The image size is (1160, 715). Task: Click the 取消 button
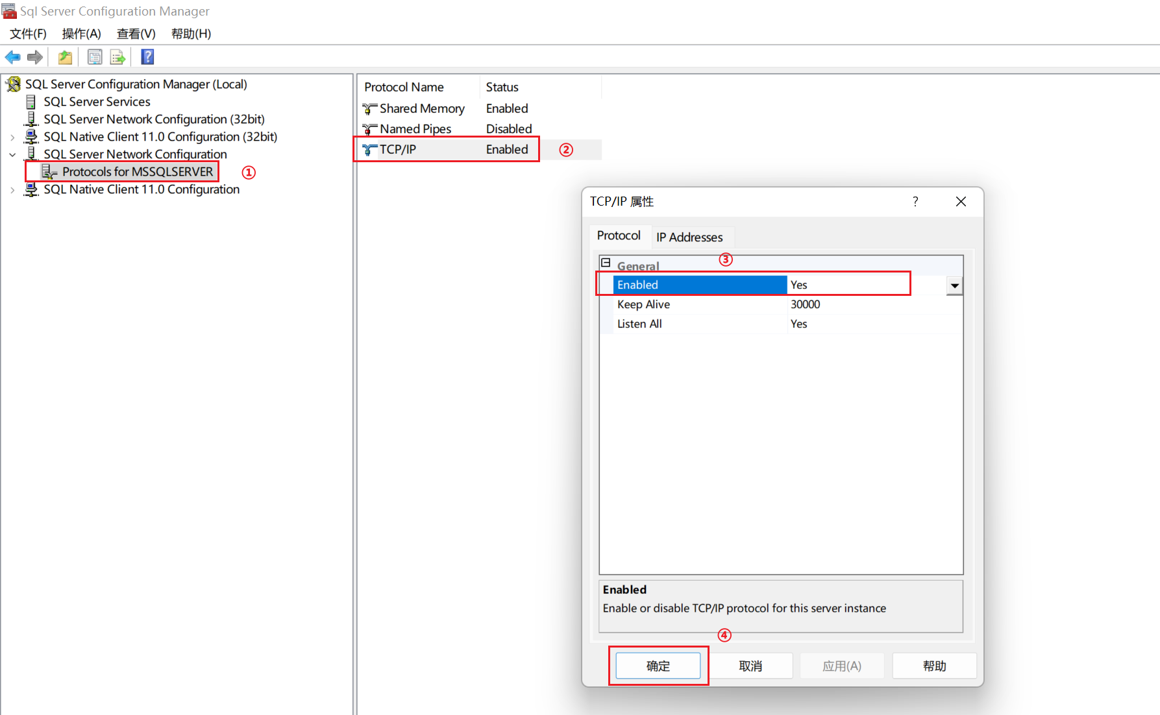pos(750,666)
